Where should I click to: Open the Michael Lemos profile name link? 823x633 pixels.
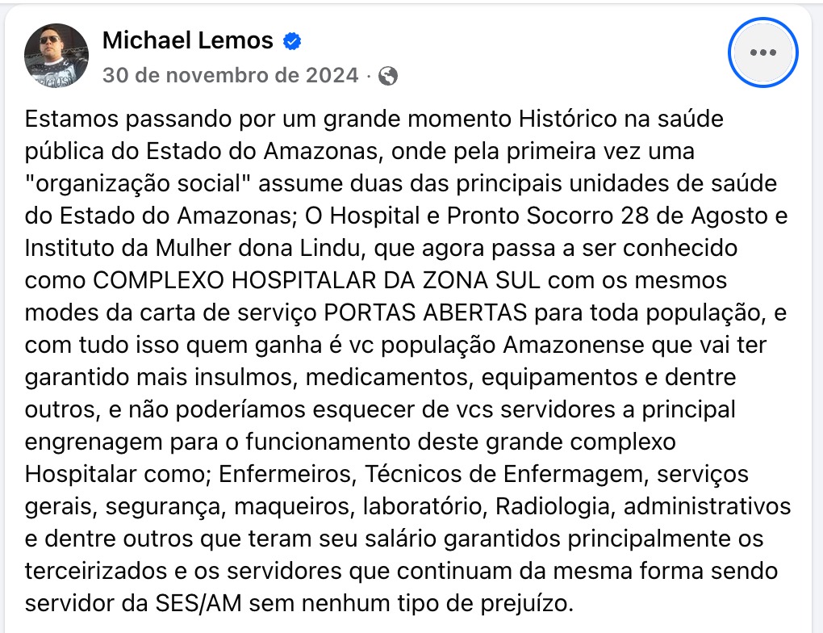click(x=188, y=40)
